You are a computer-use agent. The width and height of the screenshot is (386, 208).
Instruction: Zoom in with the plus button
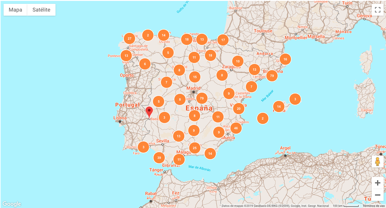coord(377,183)
